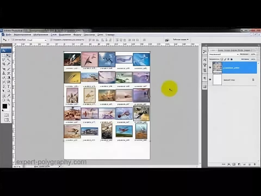Click the Background layer thumbnail
The image size is (261, 196).
coord(217,80)
